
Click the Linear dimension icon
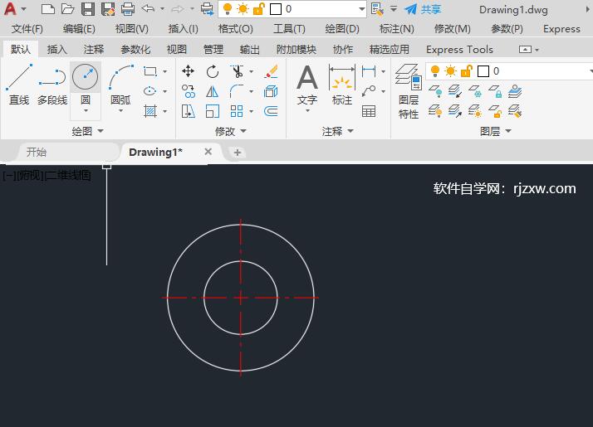[x=369, y=71]
